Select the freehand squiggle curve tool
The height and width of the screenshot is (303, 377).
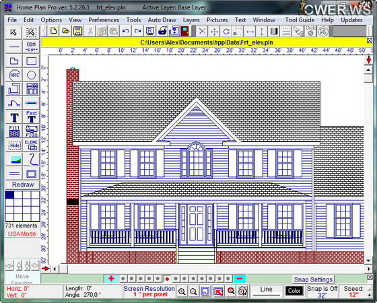pyautogui.click(x=32, y=160)
